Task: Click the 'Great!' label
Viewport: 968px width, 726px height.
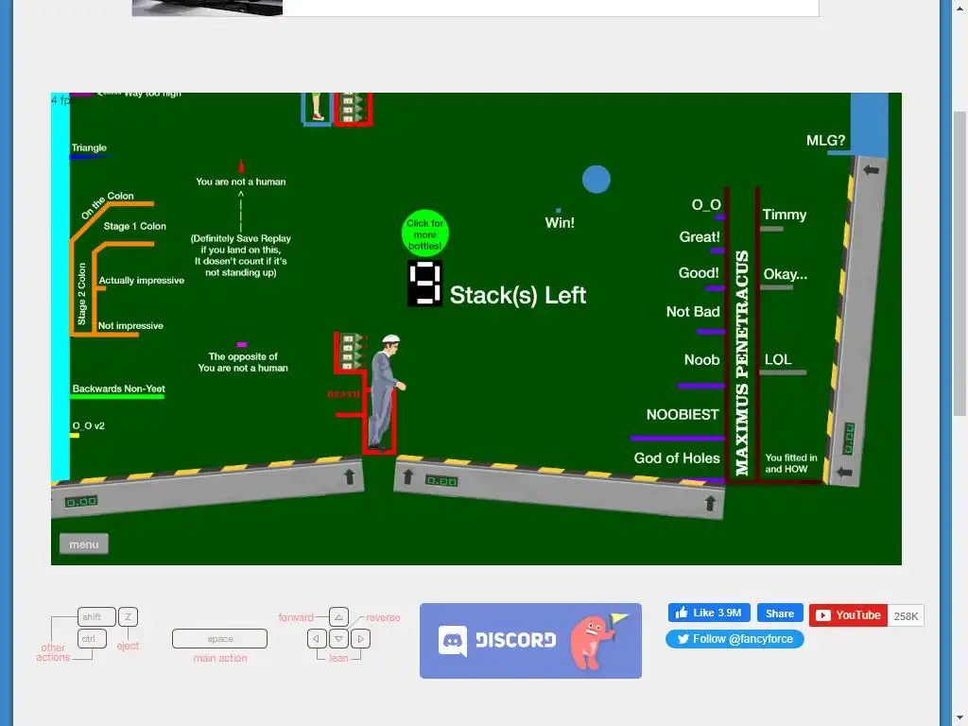Action: tap(700, 237)
